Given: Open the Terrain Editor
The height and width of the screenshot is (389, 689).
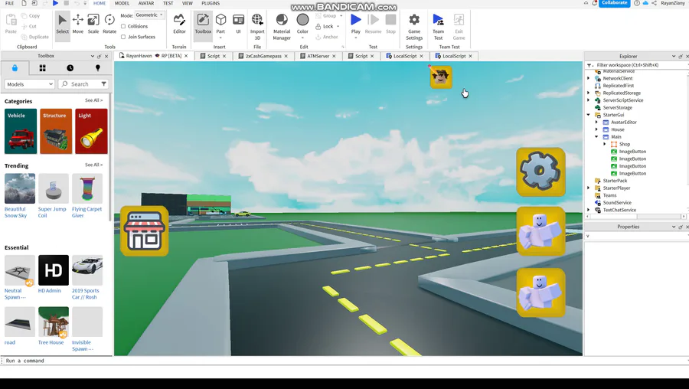Looking at the screenshot, I should pyautogui.click(x=179, y=25).
